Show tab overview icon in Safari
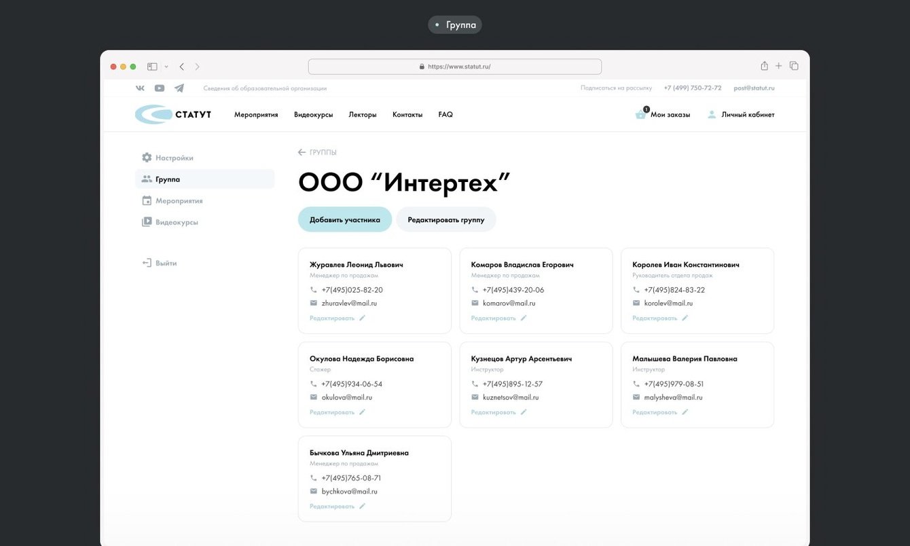 tap(794, 66)
